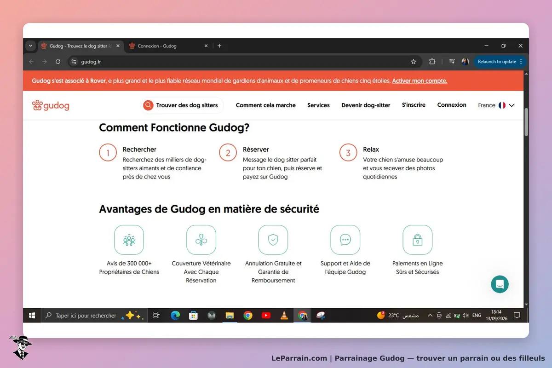This screenshot has width=552, height=368.
Task: Click the veterinary coverage stethoscope icon
Action: click(x=201, y=240)
